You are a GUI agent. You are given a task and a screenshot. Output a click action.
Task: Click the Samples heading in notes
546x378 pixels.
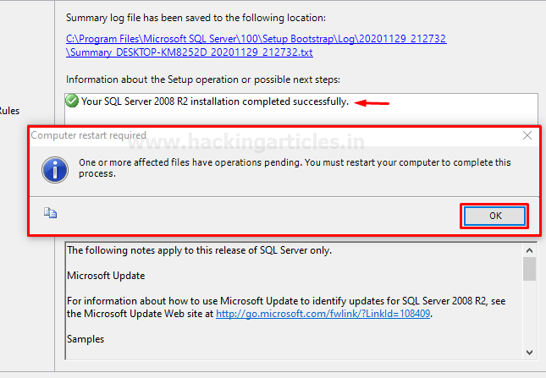point(85,338)
